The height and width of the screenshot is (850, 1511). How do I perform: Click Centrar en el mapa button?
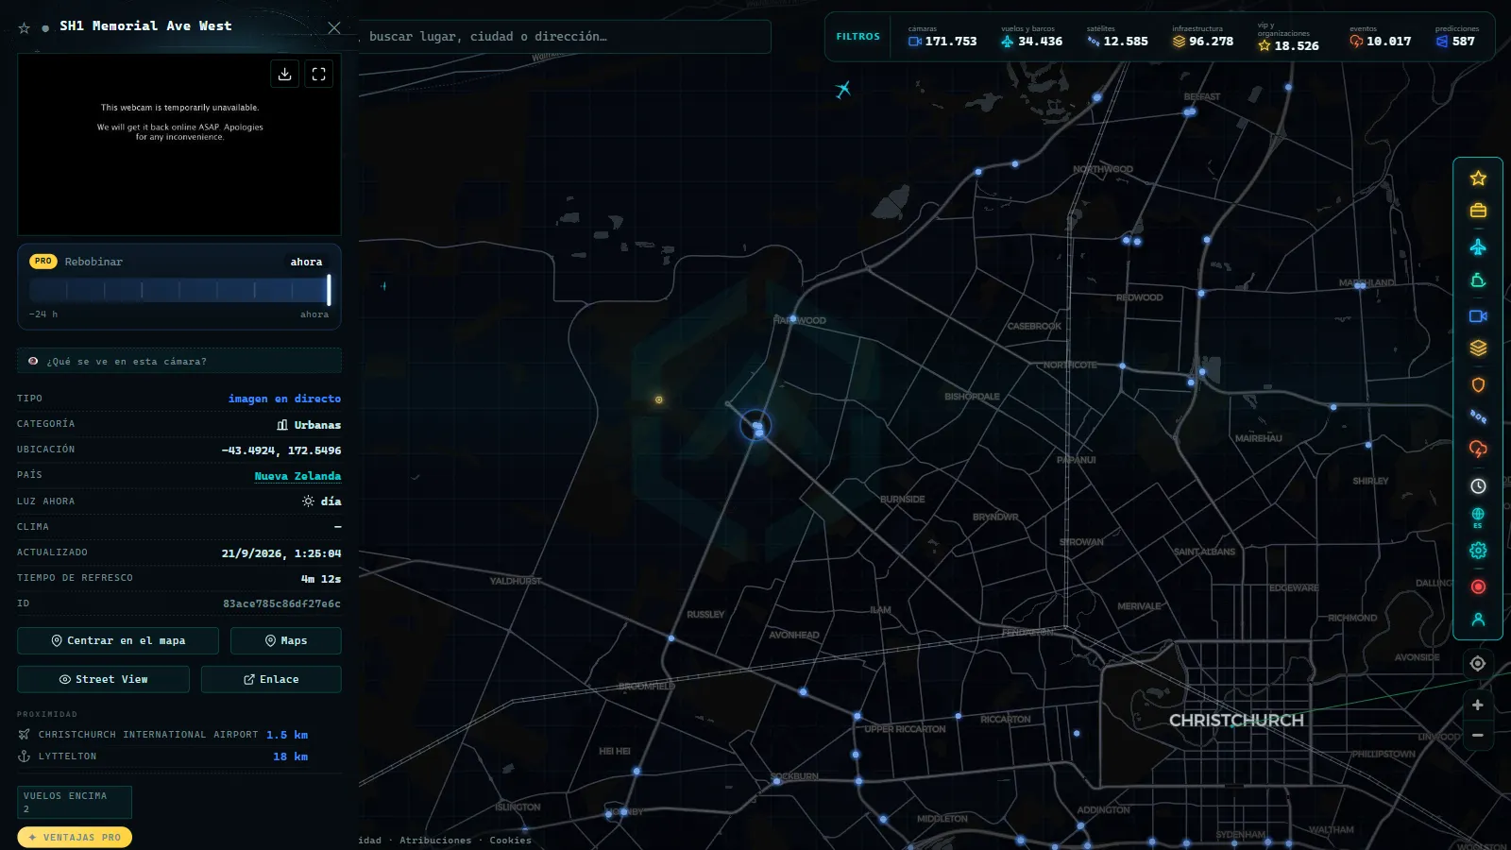tap(118, 640)
